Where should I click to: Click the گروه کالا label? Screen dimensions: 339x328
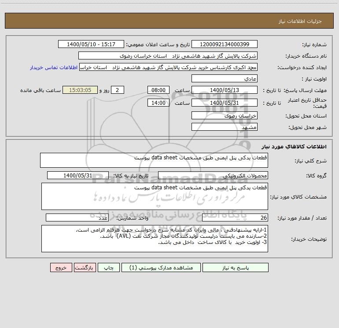click(316, 176)
